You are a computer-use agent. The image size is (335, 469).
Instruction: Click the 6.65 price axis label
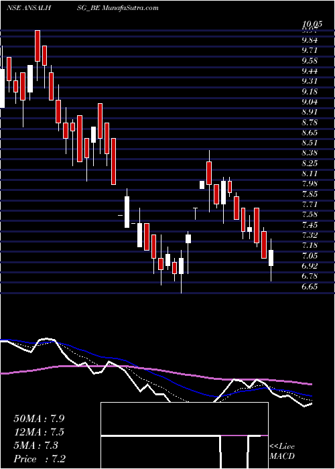(x=310, y=287)
